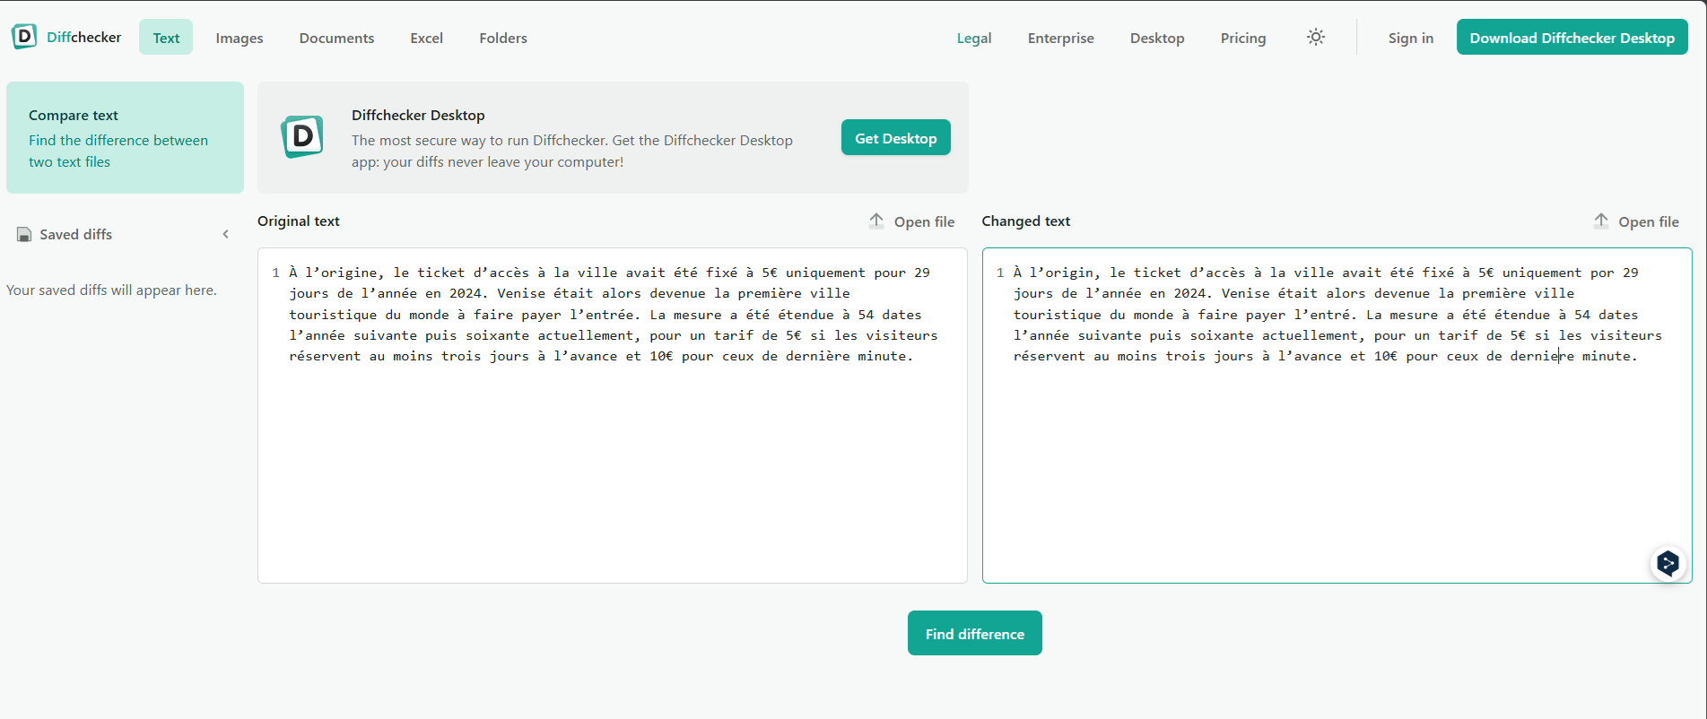This screenshot has width=1707, height=719.
Task: Click the Get Desktop button
Action: tap(896, 138)
